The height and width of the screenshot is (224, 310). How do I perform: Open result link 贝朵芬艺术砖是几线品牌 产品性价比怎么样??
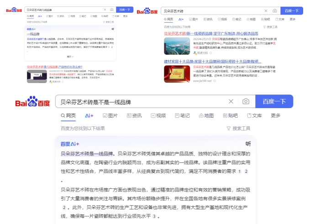(55, 67)
